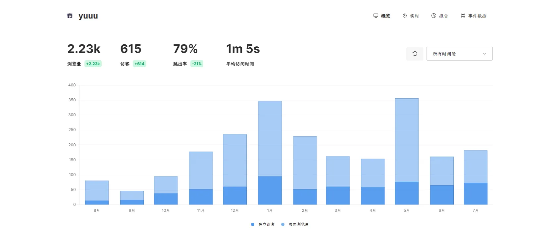
Task: Click the +2.23k views change badge
Action: 93,64
